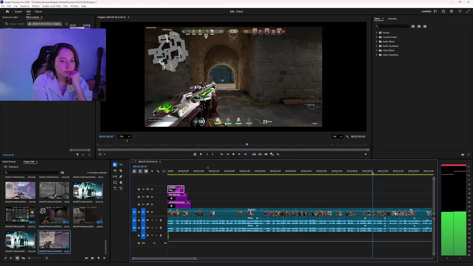Click the stop playback button
Screen dimensions: 473x266
pyautogui.click(x=233, y=154)
